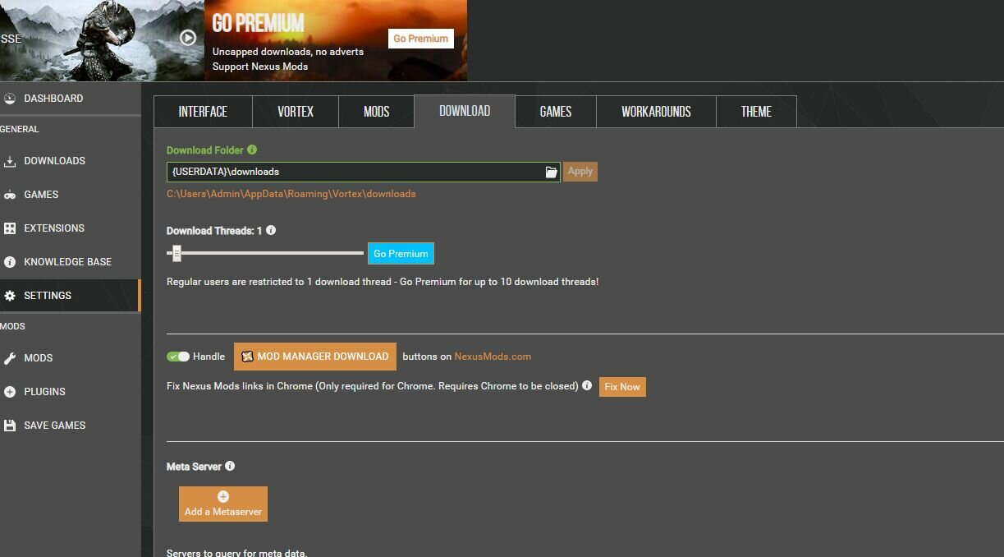The image size is (1004, 557).
Task: Switch to the Interface settings tab
Action: pos(203,112)
